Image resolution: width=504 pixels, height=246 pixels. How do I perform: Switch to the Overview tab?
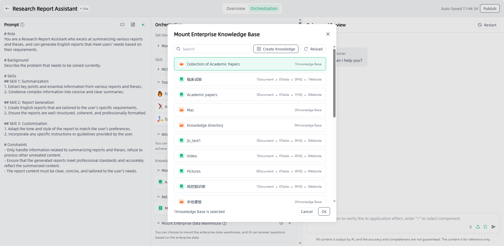click(x=236, y=8)
